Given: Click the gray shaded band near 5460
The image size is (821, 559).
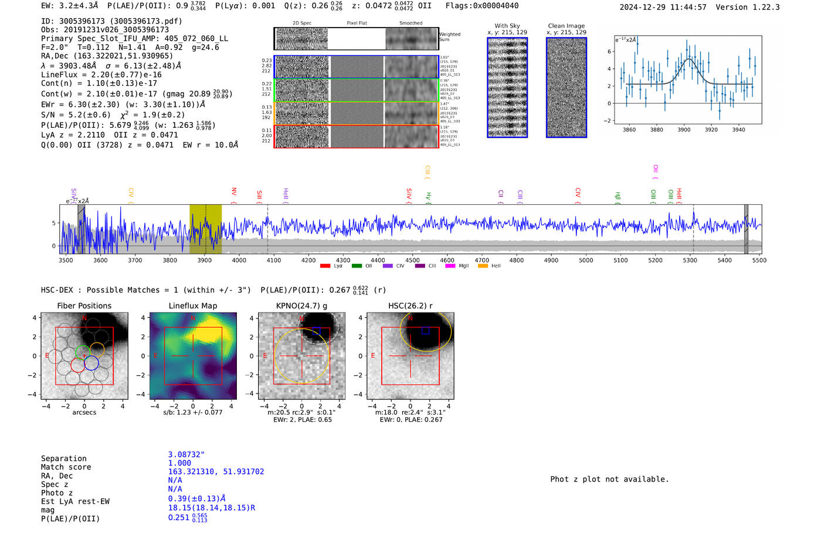Looking at the screenshot, I should tap(746, 229).
